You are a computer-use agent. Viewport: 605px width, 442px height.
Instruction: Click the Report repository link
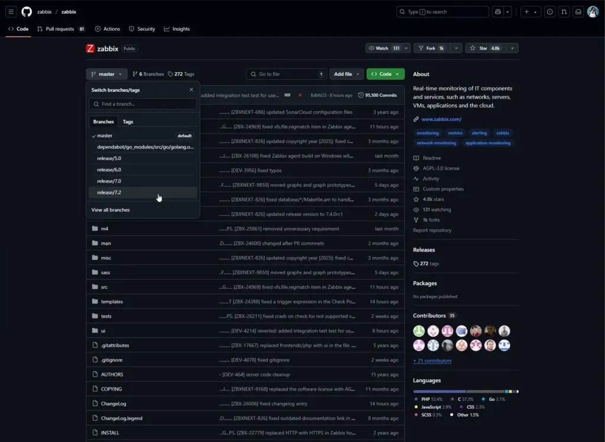[432, 230]
